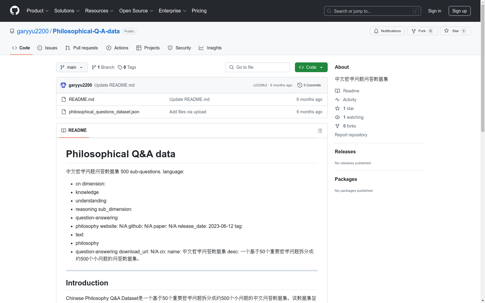485x303 pixels.
Task: Open the Releases heading link
Action: point(345,151)
